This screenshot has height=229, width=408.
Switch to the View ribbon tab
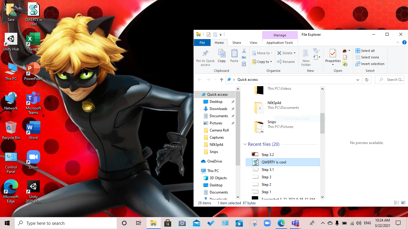click(253, 43)
